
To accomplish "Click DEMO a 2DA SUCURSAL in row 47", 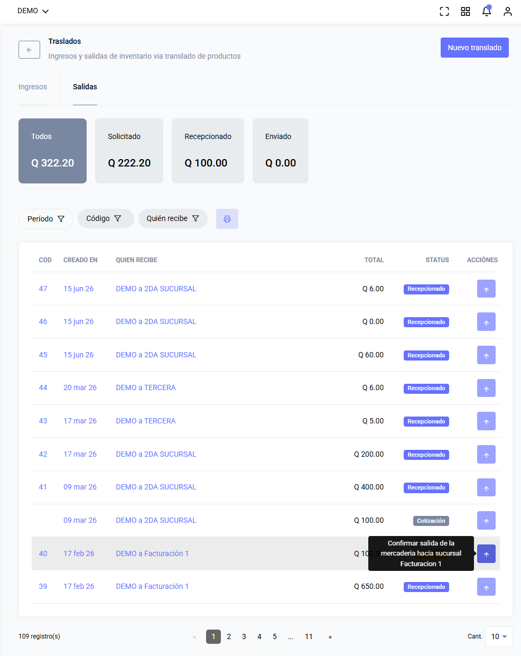I will coord(156,289).
